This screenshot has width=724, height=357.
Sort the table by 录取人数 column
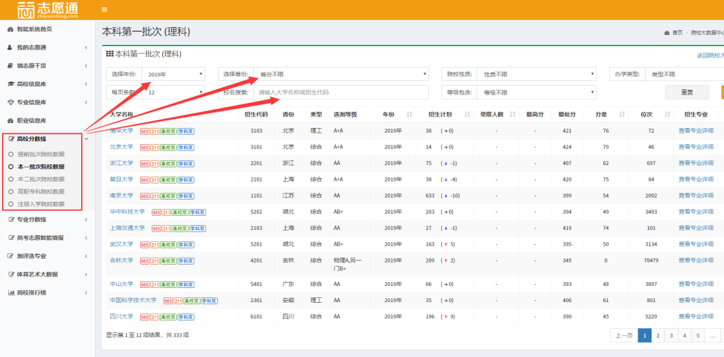[512, 115]
